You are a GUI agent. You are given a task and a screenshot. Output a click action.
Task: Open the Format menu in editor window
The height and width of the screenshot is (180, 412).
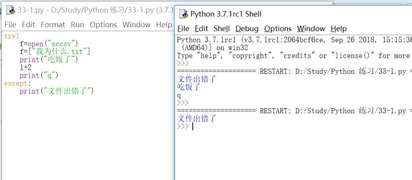(x=53, y=24)
